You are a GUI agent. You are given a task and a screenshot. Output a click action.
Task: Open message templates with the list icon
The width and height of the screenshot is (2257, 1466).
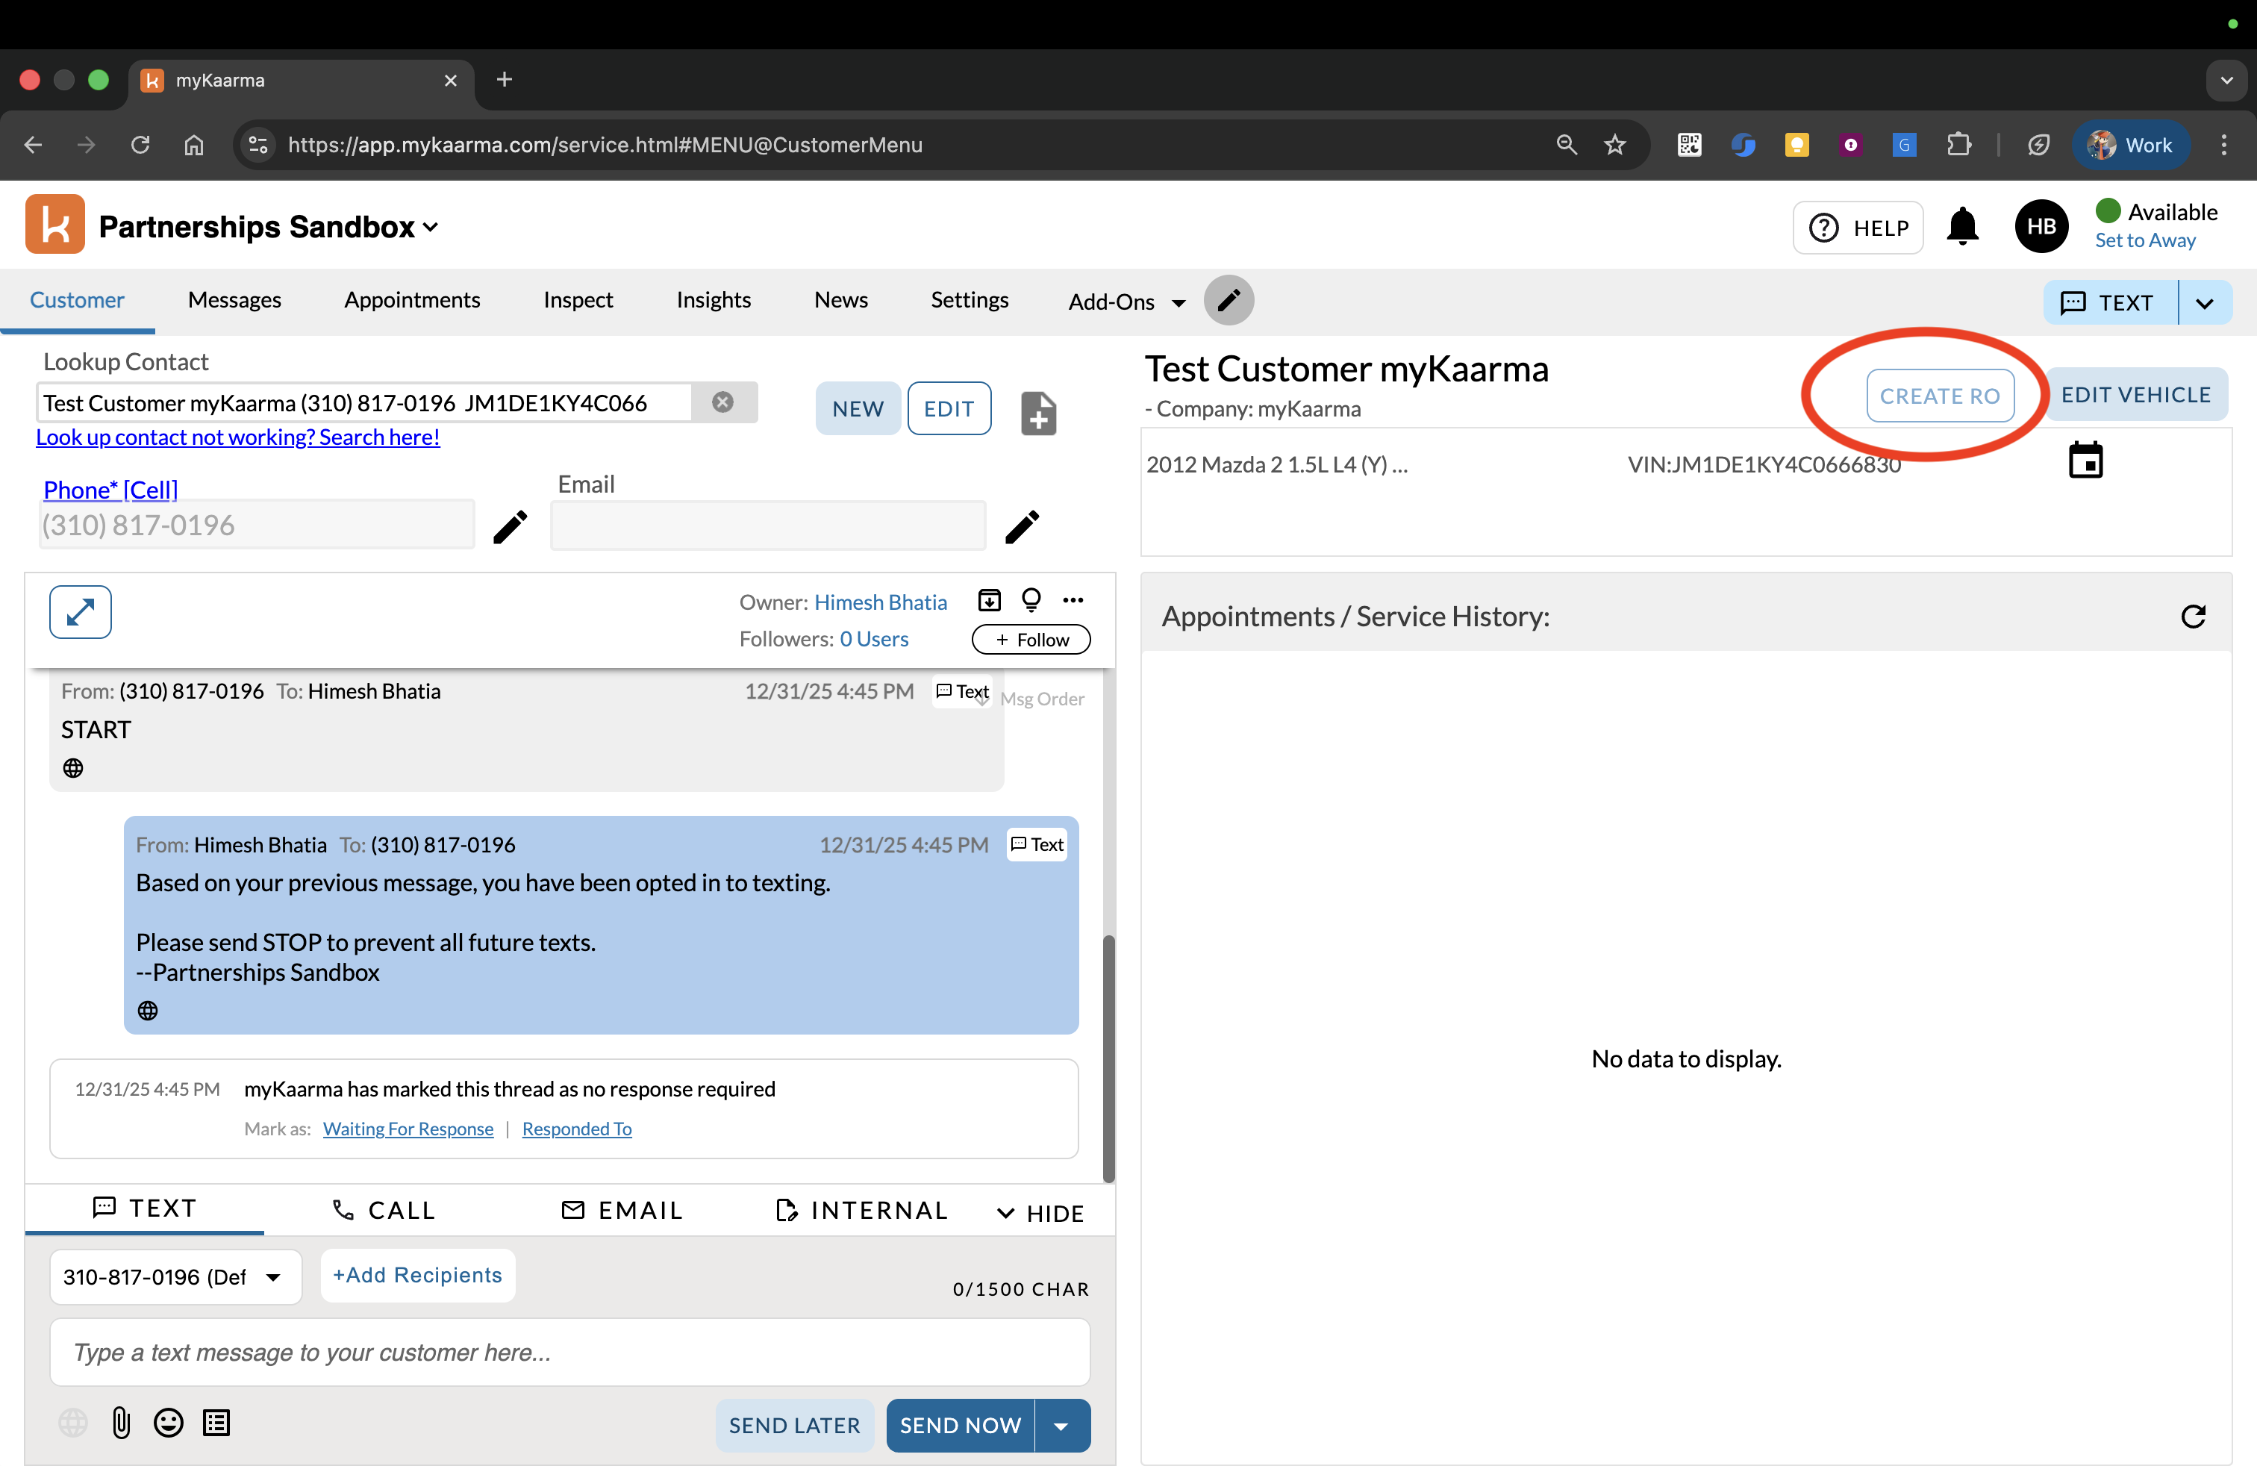(216, 1423)
